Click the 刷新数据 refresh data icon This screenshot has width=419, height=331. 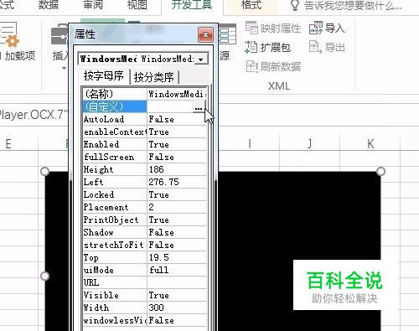pos(252,66)
